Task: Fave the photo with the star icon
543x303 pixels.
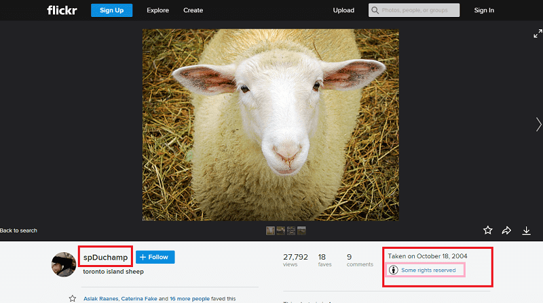Action: (x=487, y=230)
